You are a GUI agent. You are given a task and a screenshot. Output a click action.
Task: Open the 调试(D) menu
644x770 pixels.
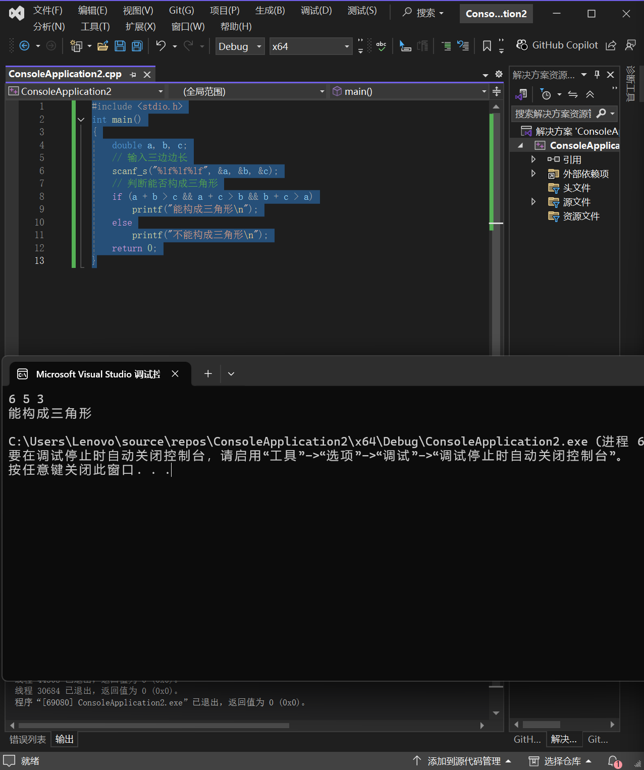(316, 10)
